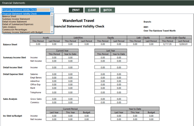Click the Inc Stmt w/Budget label
The width and height of the screenshot is (194, 126).
pos(13,116)
